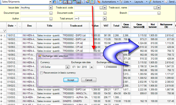Click the Cancel button
Screen dimensions: 176x105
(89, 80)
